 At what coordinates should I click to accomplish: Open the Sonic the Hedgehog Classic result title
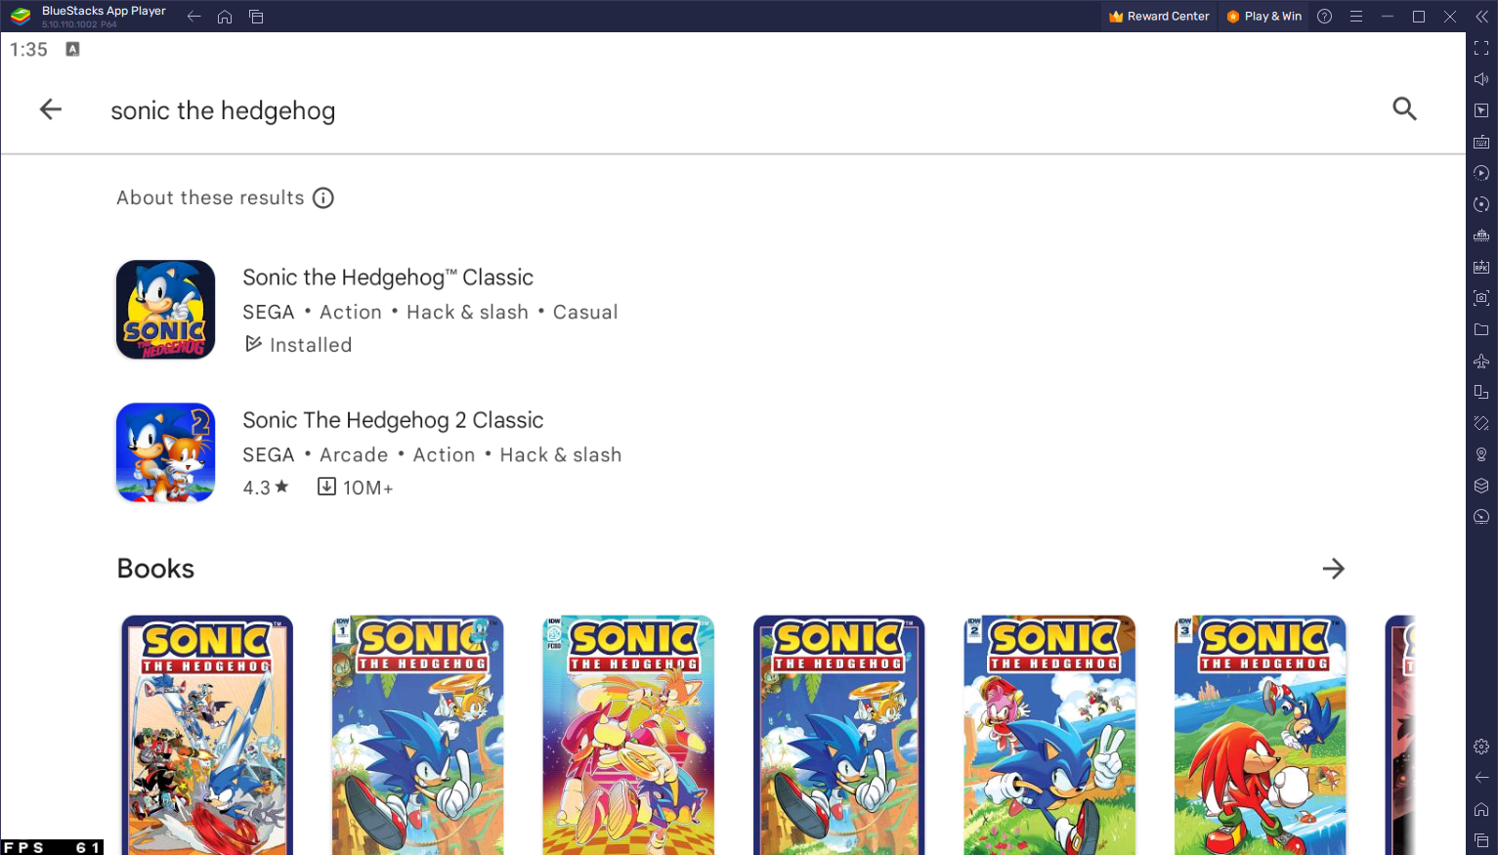[388, 278]
